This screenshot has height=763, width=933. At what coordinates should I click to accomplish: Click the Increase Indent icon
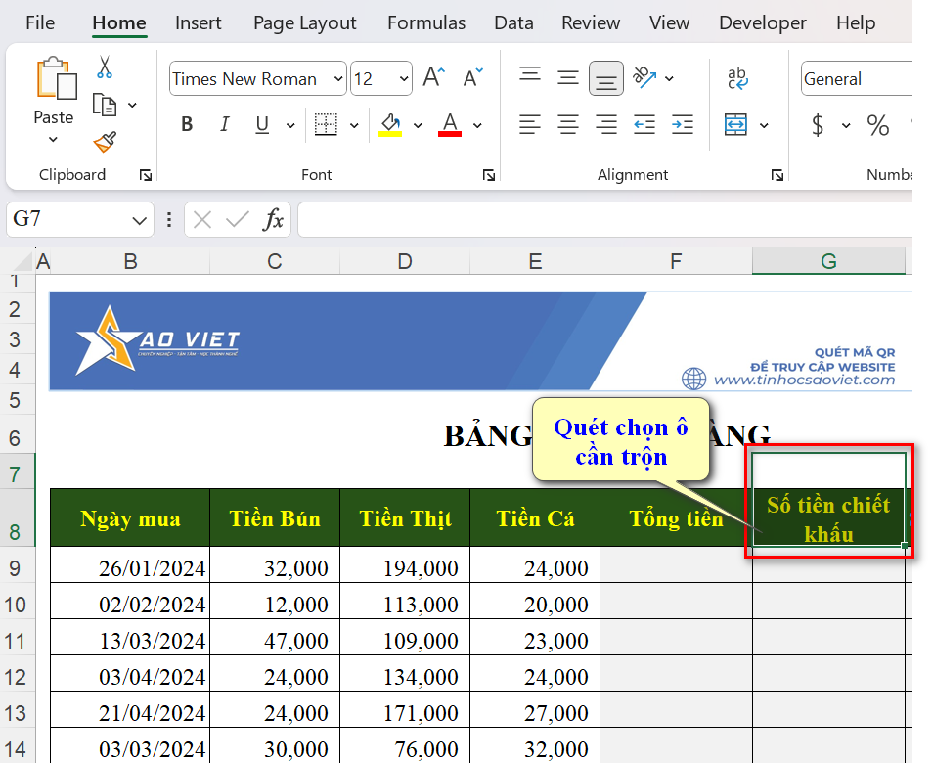tap(683, 125)
